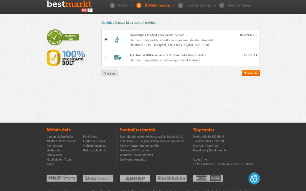Click the home delivery truck icon

[117, 57]
